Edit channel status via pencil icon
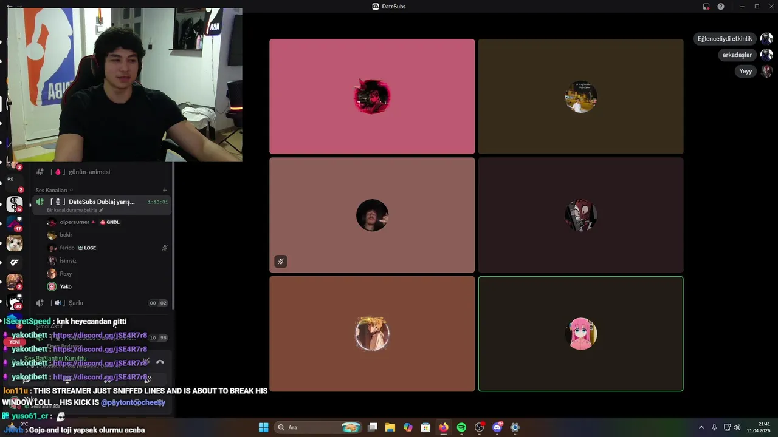 (102, 210)
